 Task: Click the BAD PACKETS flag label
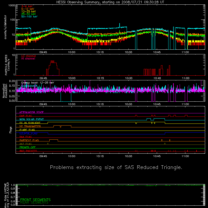pyautogui.click(x=28, y=151)
